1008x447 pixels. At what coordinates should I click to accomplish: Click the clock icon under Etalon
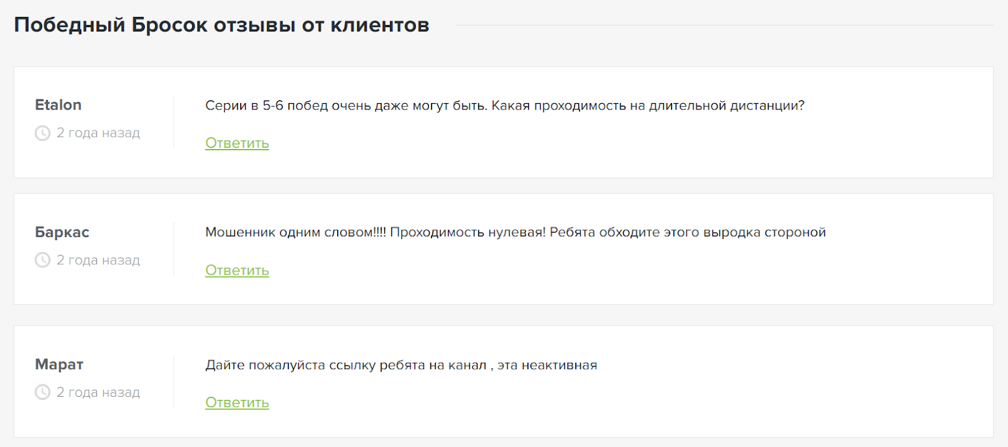pos(42,133)
